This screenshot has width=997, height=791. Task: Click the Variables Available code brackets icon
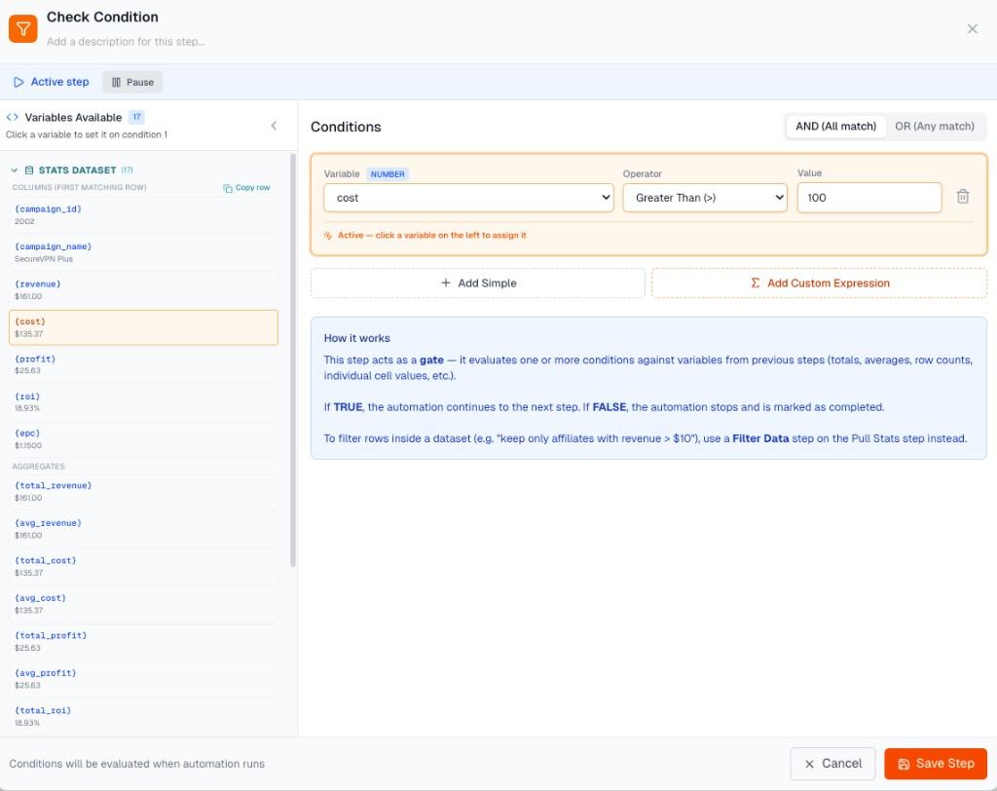pyautogui.click(x=12, y=117)
